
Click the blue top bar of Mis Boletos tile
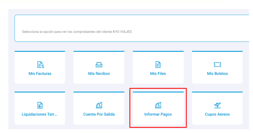[x=217, y=51]
